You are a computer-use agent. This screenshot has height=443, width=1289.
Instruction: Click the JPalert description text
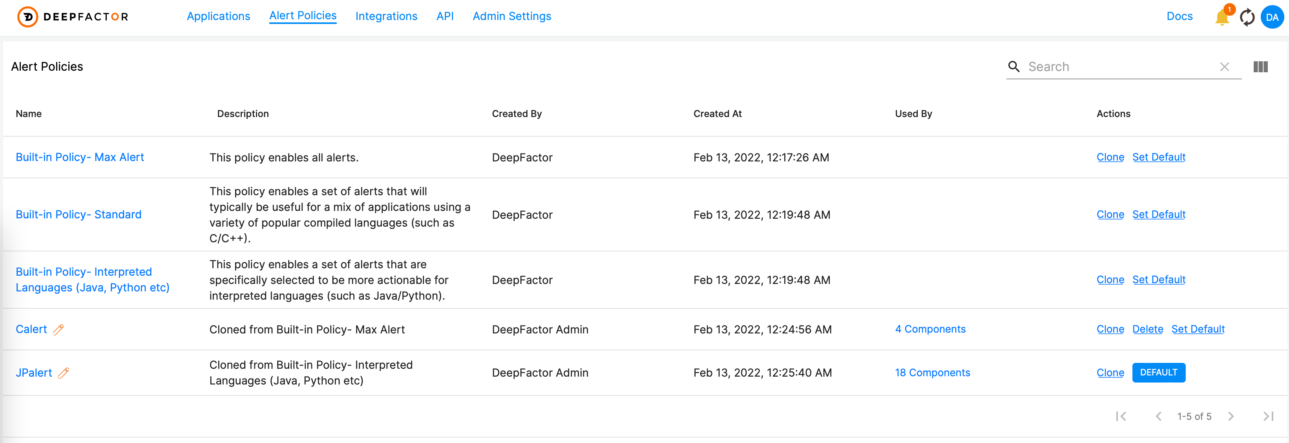(311, 373)
